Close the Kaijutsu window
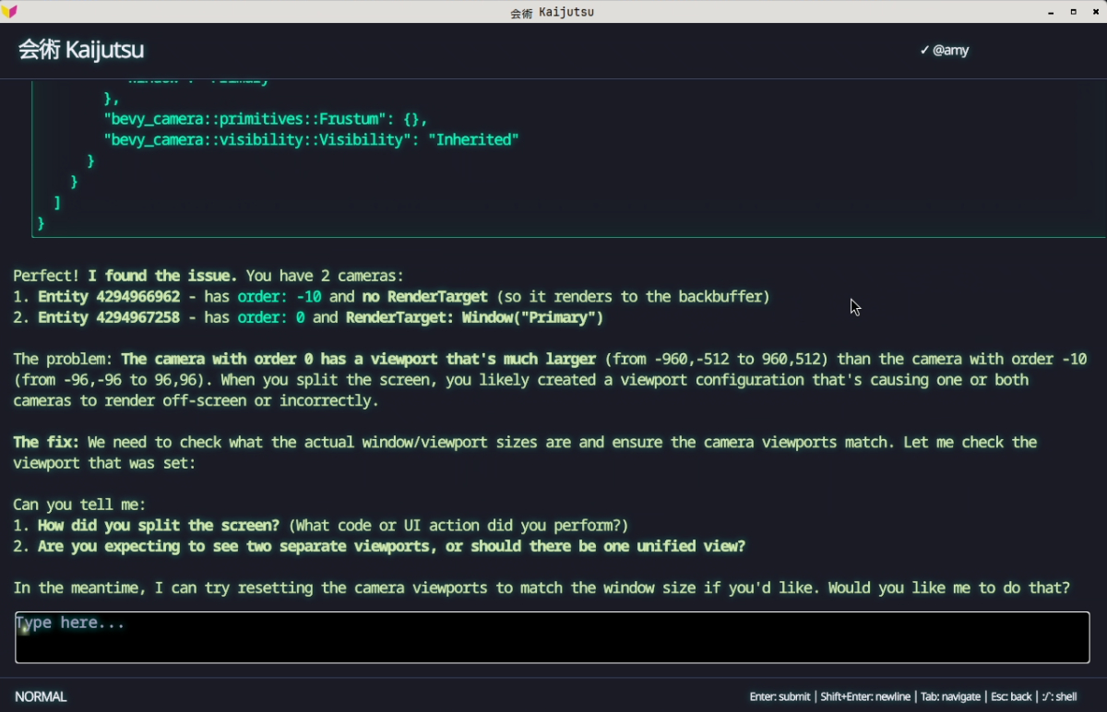The image size is (1107, 712). (1095, 12)
